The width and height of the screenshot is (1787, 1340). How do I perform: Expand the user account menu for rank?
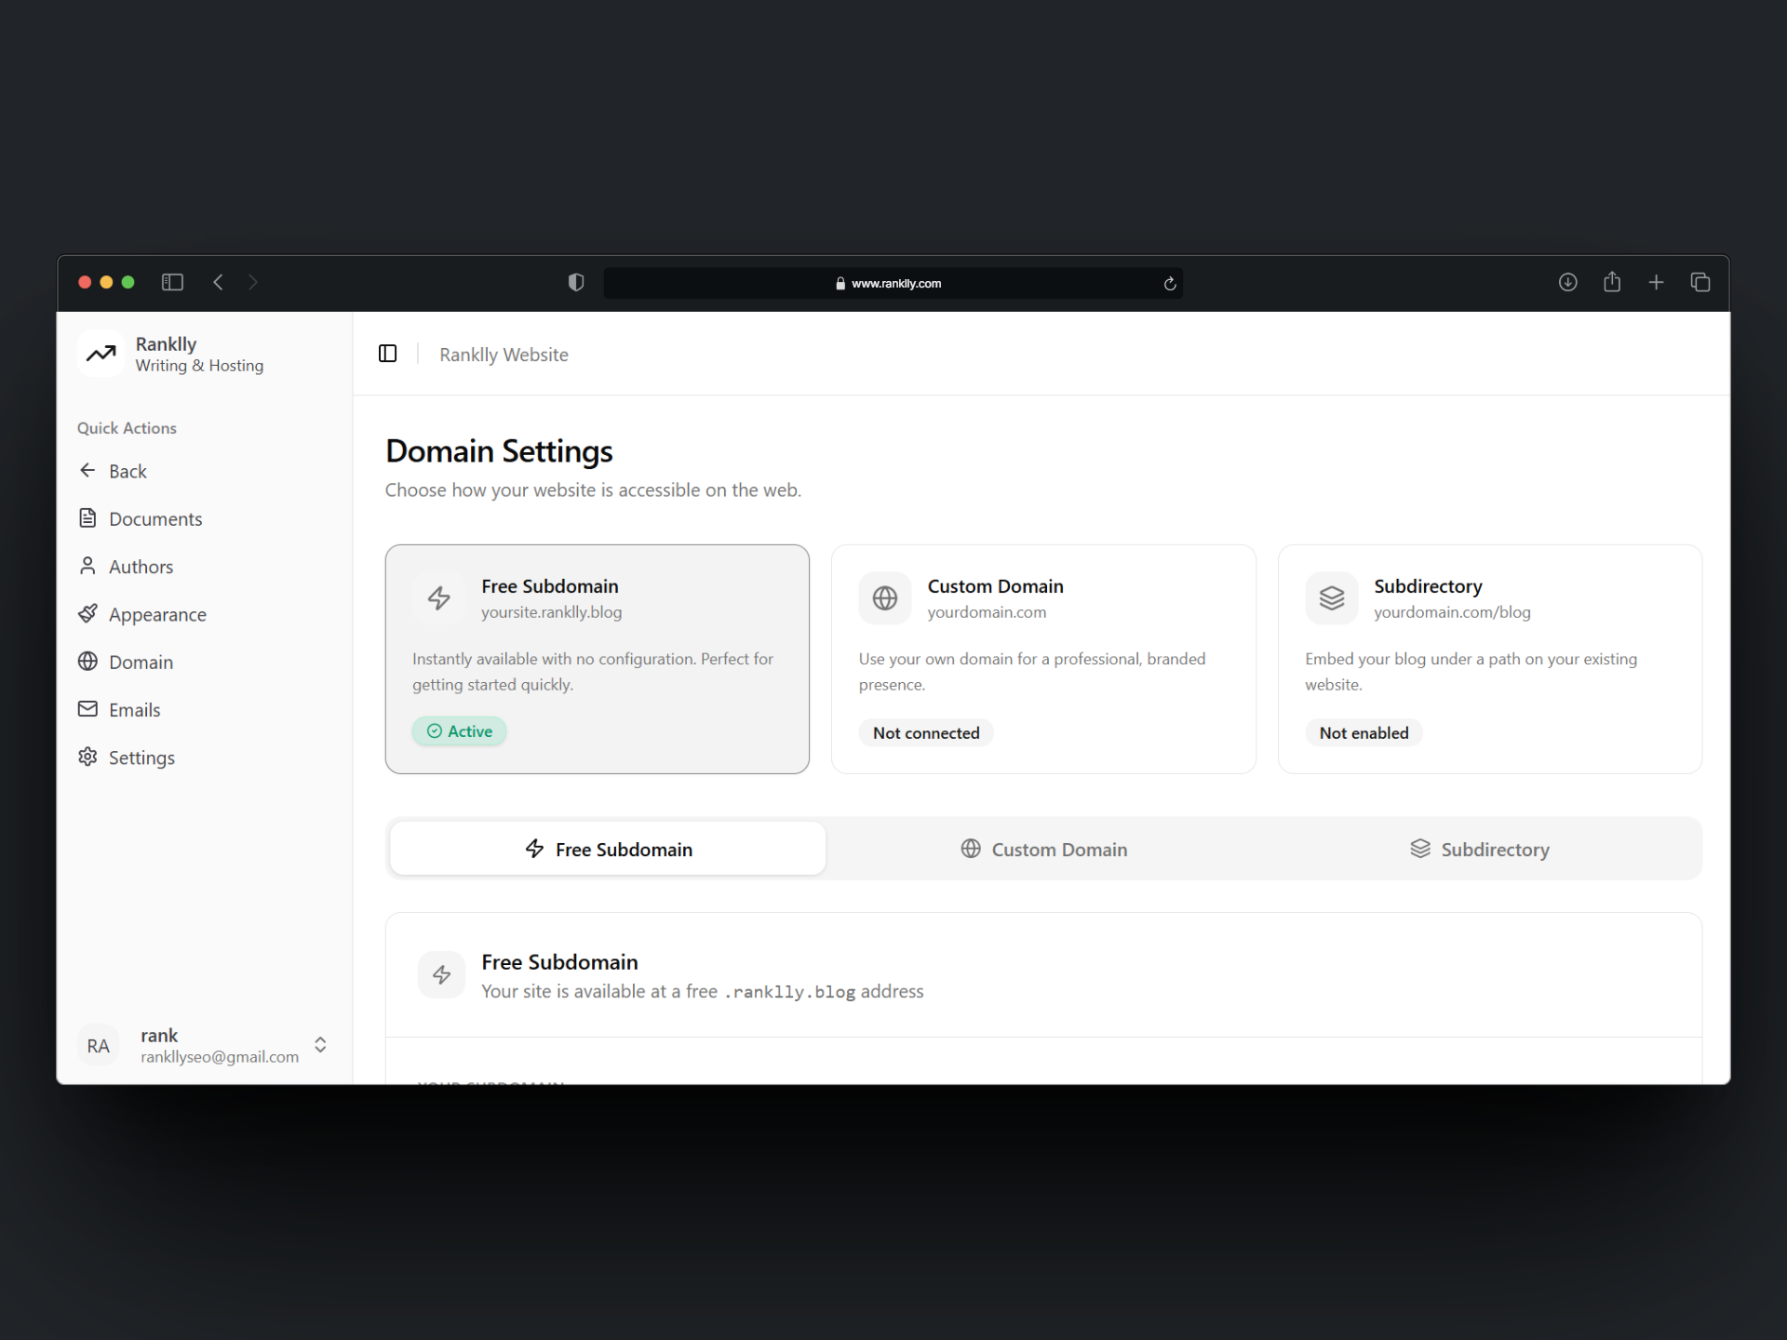pyautogui.click(x=319, y=1045)
